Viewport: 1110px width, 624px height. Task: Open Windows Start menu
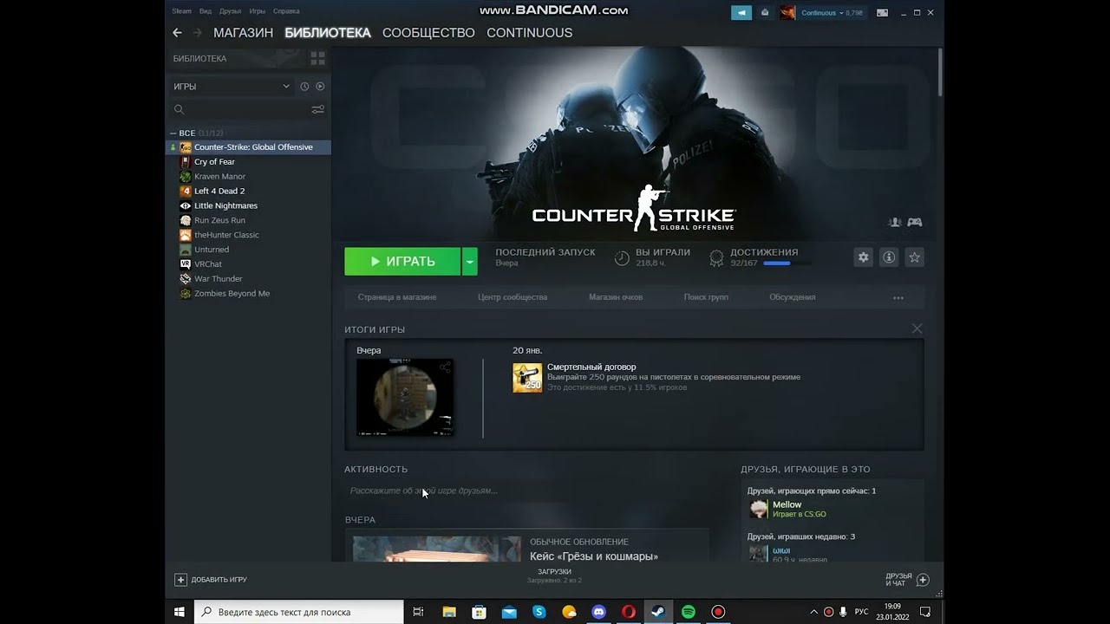[180, 612]
